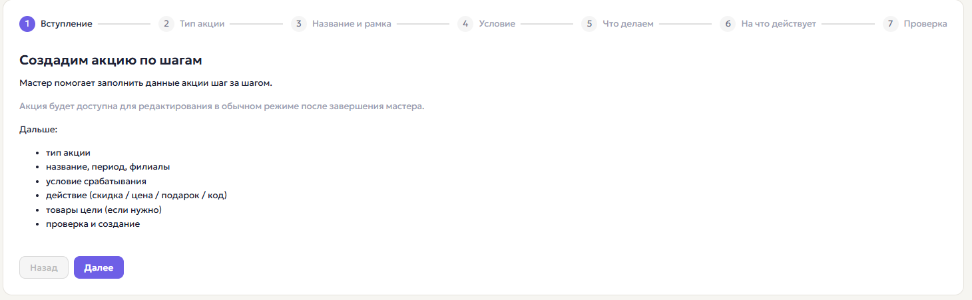This screenshot has width=972, height=300.
Task: Open step 6 На что действует
Action: [768, 24]
